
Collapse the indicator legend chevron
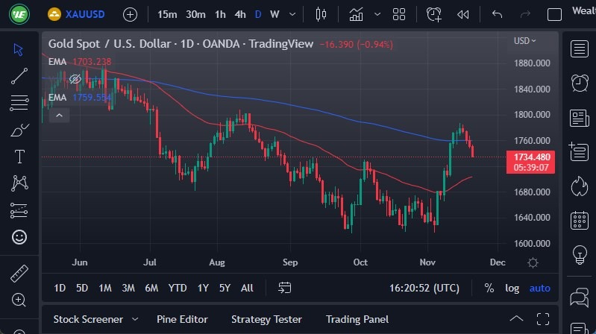tap(60, 115)
